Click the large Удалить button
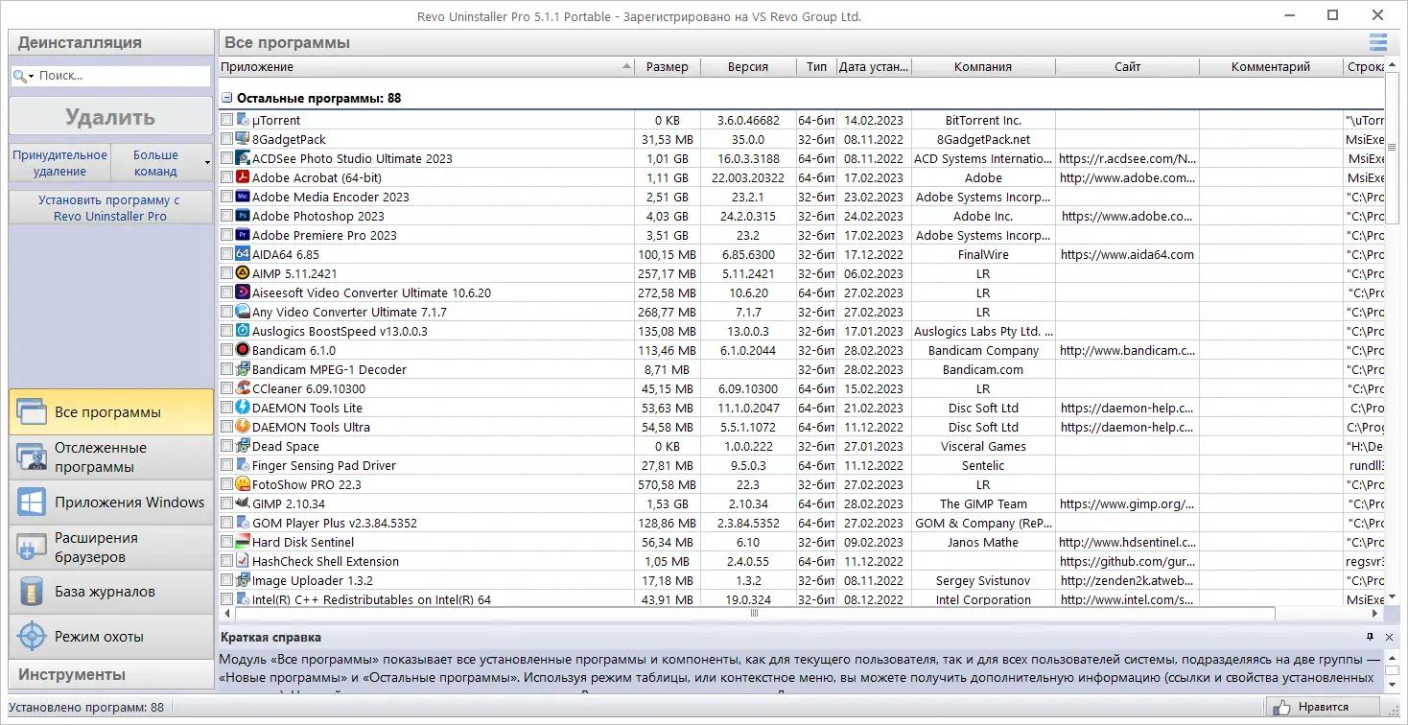This screenshot has height=725, width=1408. click(110, 117)
